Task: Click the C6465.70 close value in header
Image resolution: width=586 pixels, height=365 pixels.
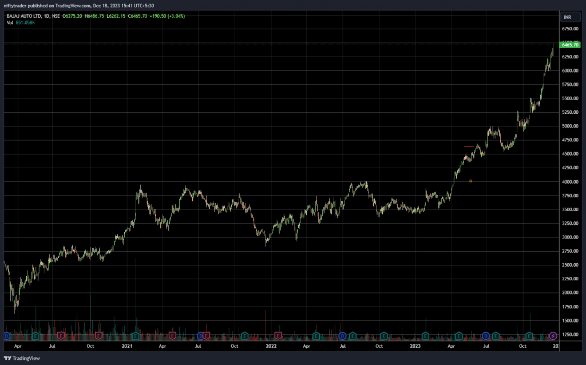Action: tap(137, 16)
